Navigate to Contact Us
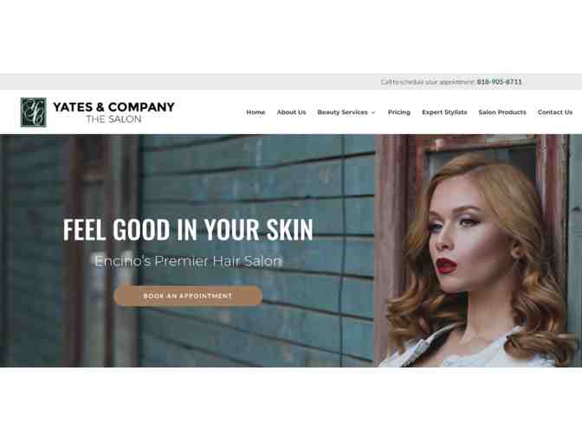Viewport: 582px width, 441px height. click(555, 112)
